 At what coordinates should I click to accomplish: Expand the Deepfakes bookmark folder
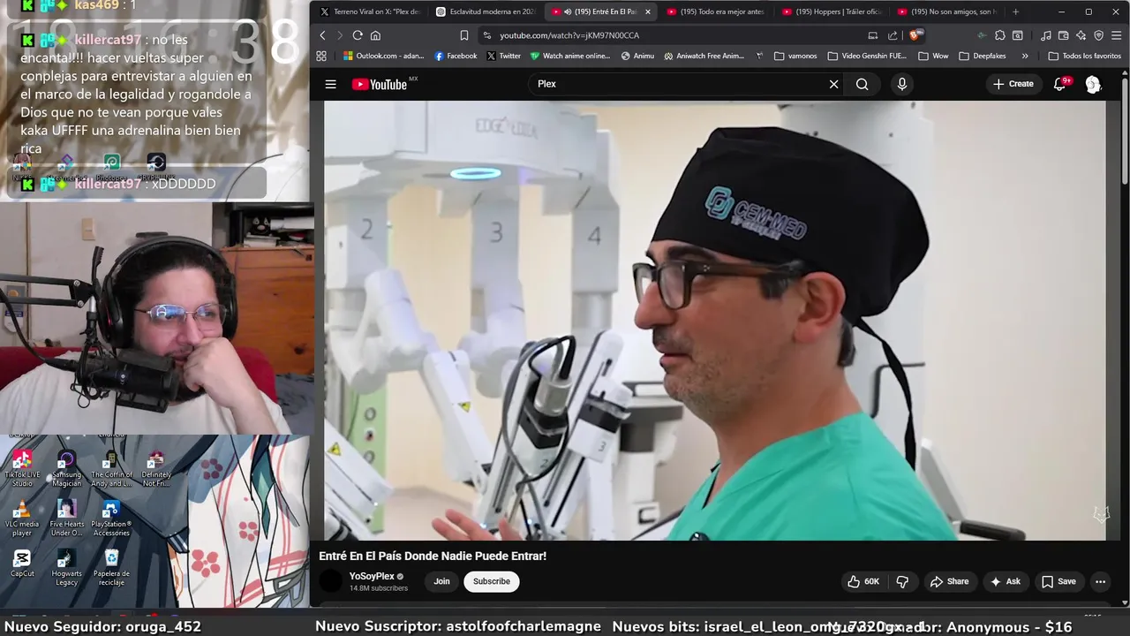(x=982, y=56)
